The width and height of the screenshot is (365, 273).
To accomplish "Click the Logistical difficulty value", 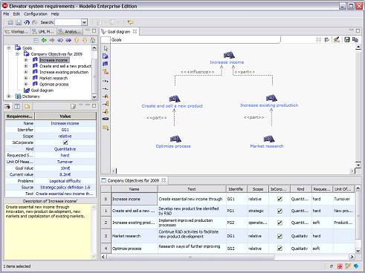I will coord(65,181).
